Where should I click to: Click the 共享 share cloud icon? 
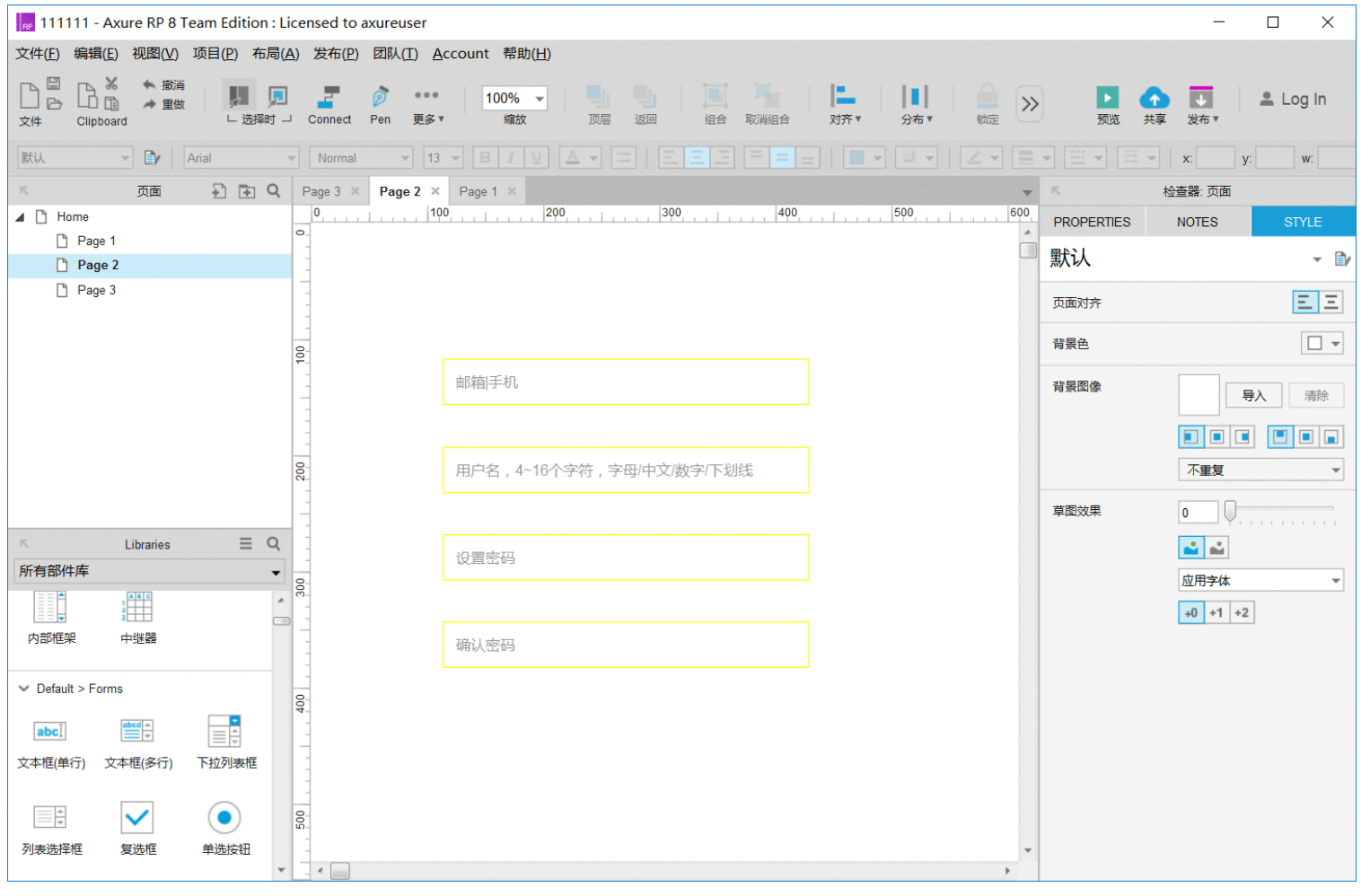tap(1155, 104)
